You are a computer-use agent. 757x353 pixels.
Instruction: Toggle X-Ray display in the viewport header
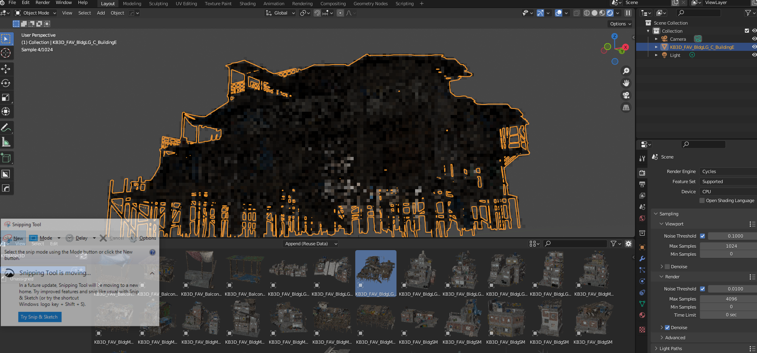coord(576,13)
